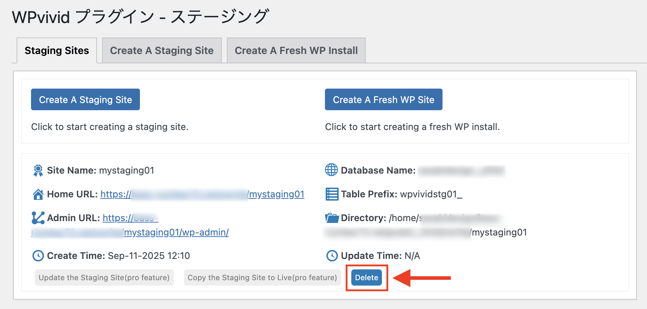Click the Update Time clock icon
The height and width of the screenshot is (309, 647).
[x=332, y=256]
